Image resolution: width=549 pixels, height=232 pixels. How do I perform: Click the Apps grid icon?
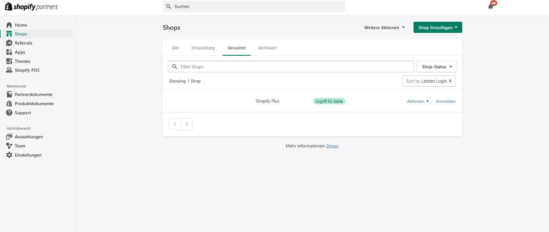tap(9, 52)
